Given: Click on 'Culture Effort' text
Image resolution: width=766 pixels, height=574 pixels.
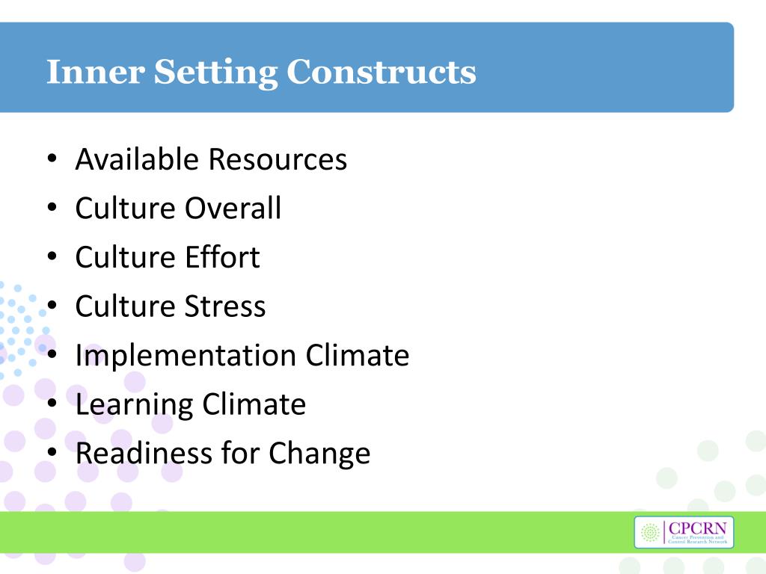Looking at the screenshot, I should point(168,257).
